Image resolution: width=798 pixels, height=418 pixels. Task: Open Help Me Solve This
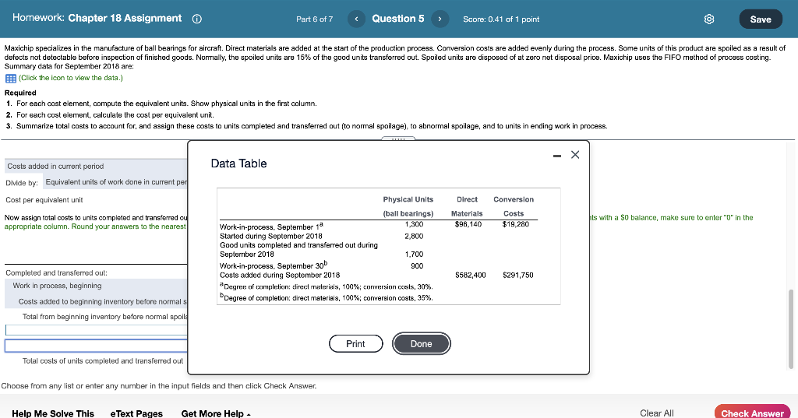tap(53, 413)
